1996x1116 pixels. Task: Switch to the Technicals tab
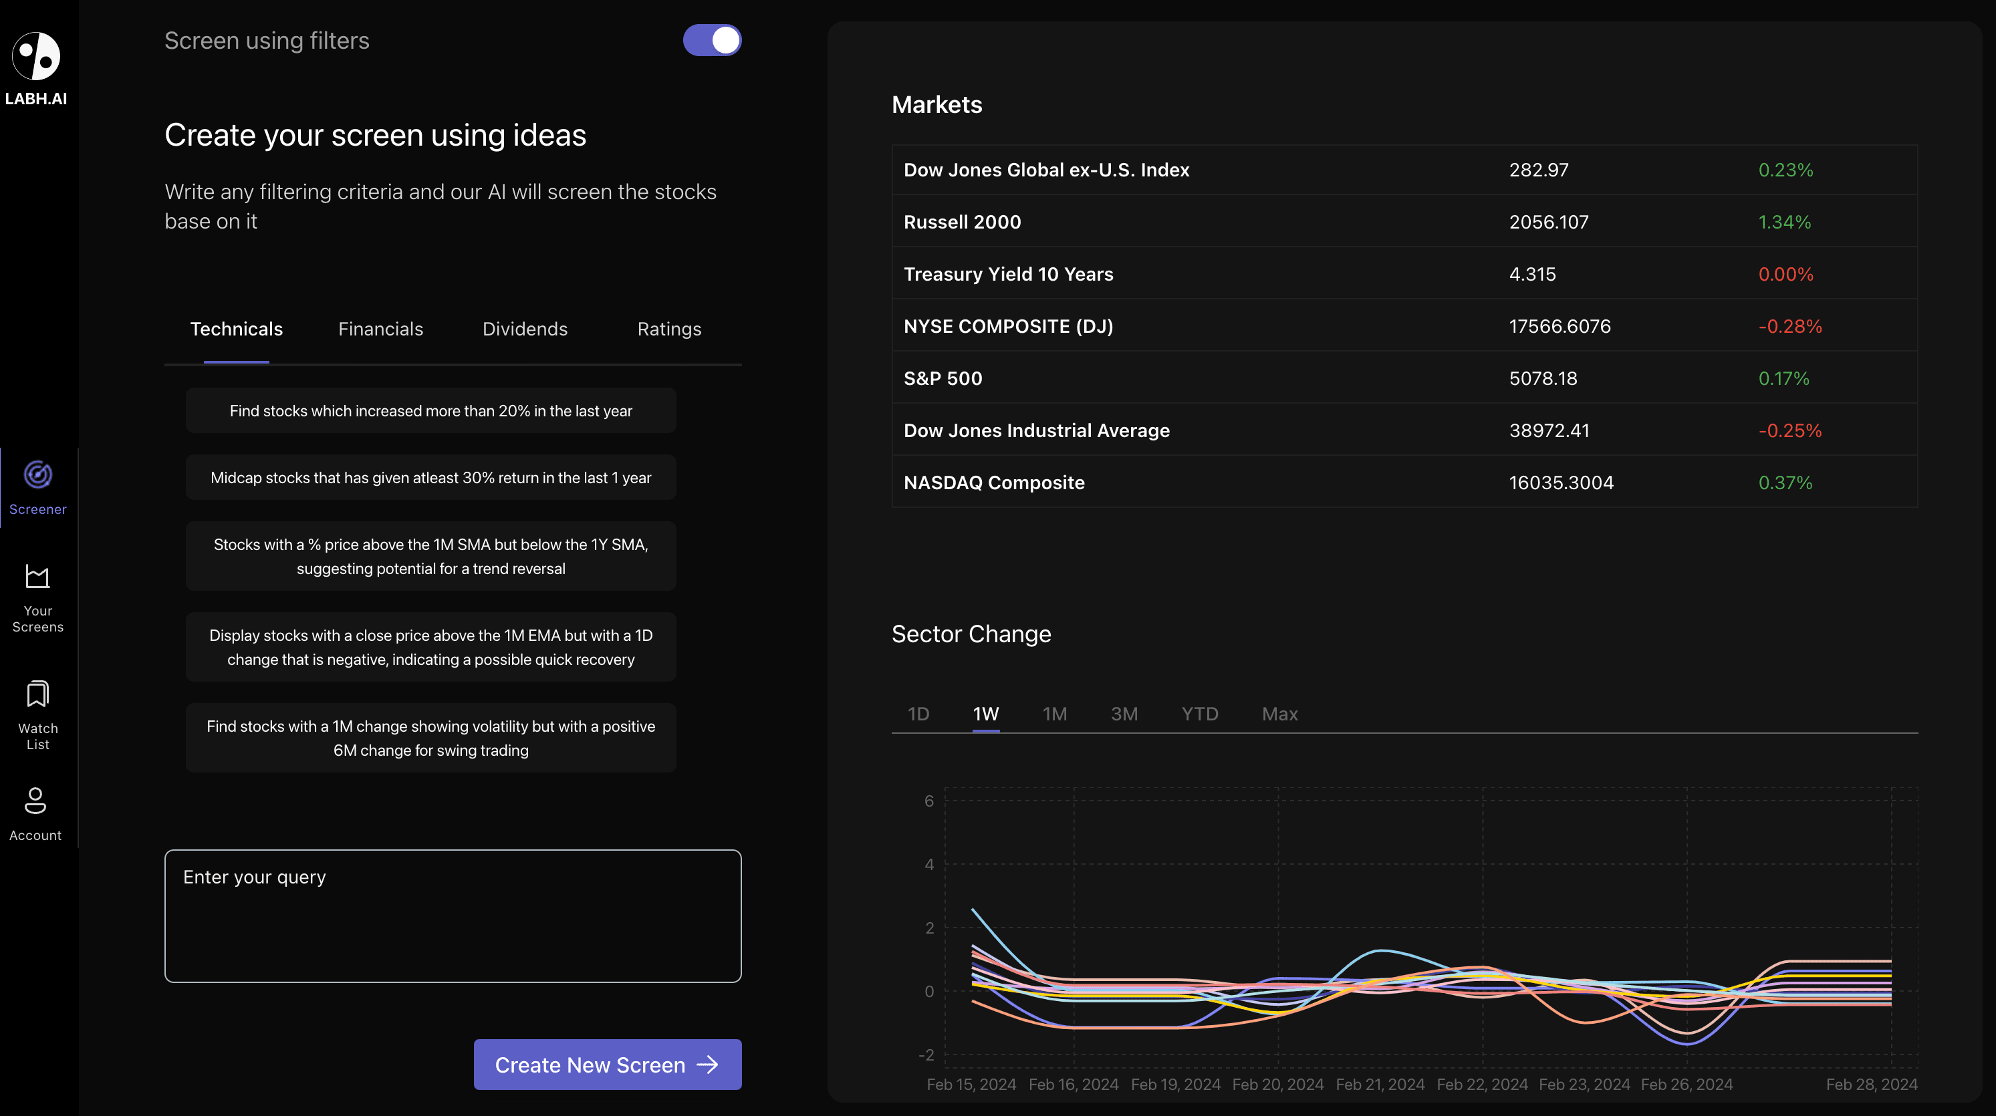pos(237,329)
